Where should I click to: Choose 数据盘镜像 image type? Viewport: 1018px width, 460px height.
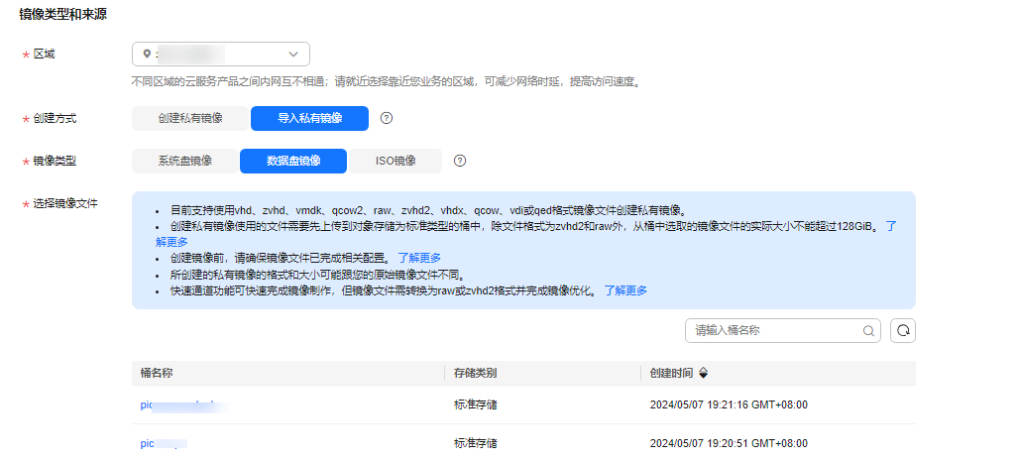(x=293, y=162)
